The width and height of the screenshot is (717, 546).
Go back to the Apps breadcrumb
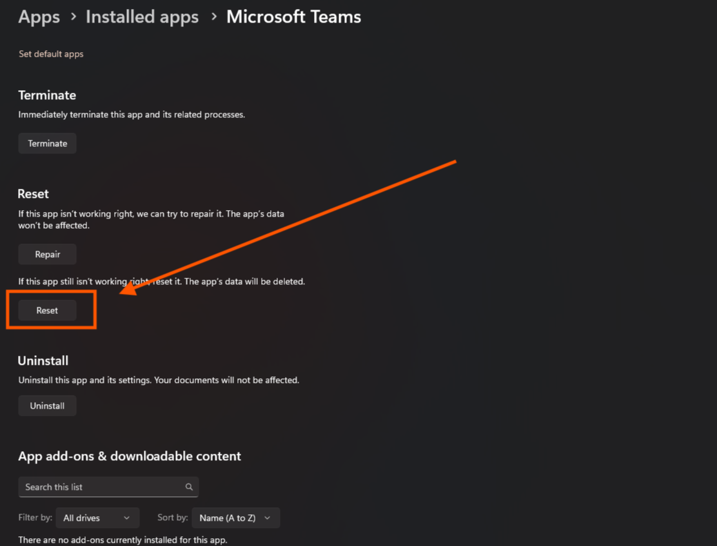(x=39, y=17)
